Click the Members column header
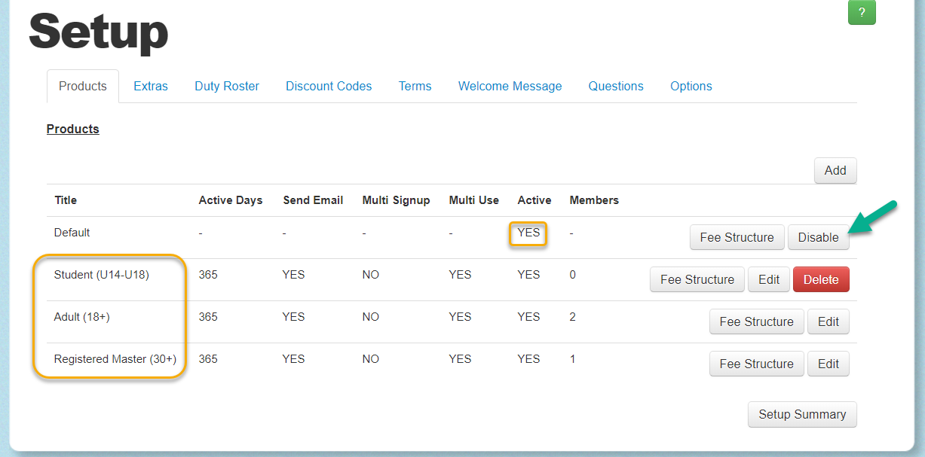Screen dimensions: 925x457 (594, 200)
